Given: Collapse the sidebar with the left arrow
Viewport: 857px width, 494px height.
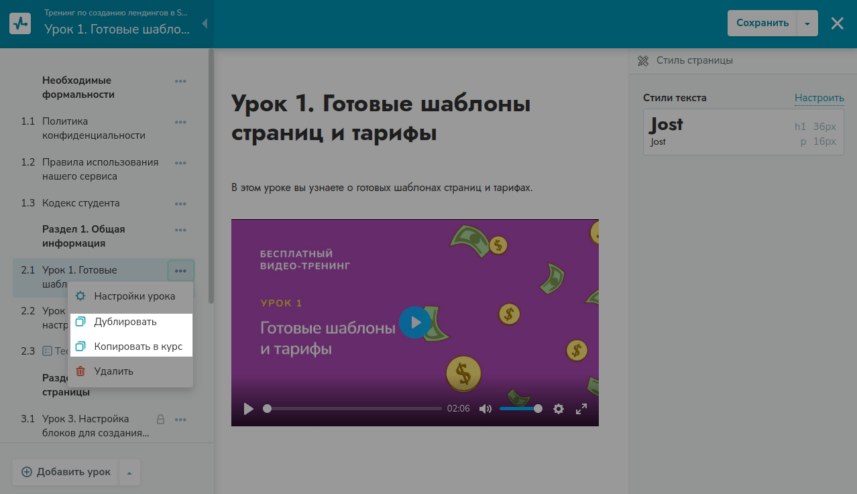Looking at the screenshot, I should 205,23.
